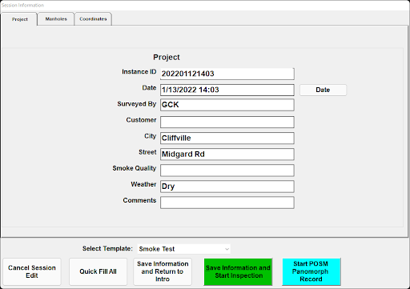410x289 pixels.
Task: Click green Save Information and Start Inspection
Action: tap(238, 271)
